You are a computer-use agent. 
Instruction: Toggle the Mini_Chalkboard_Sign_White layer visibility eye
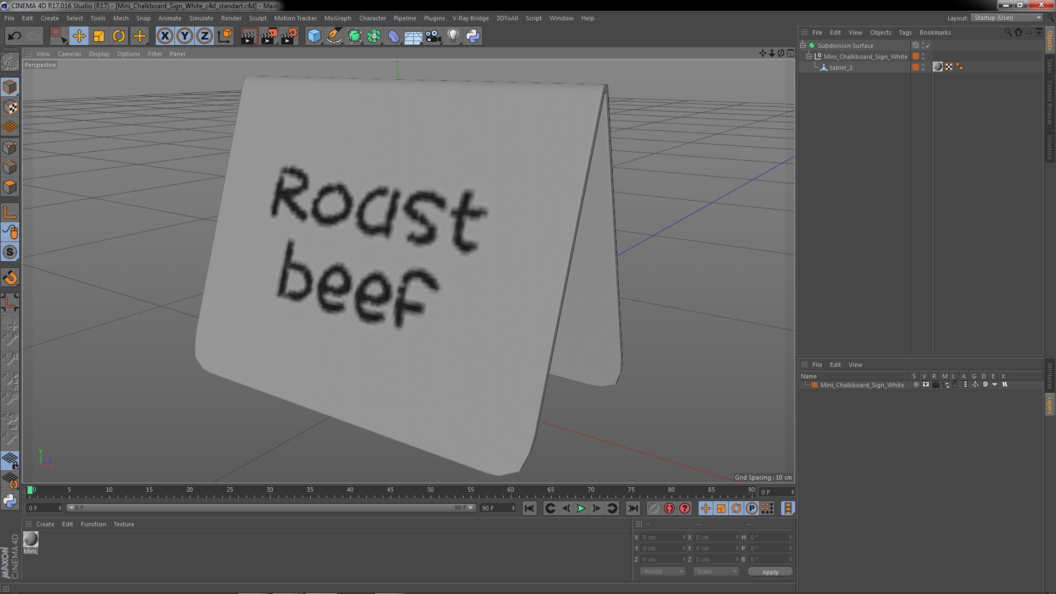tap(926, 385)
